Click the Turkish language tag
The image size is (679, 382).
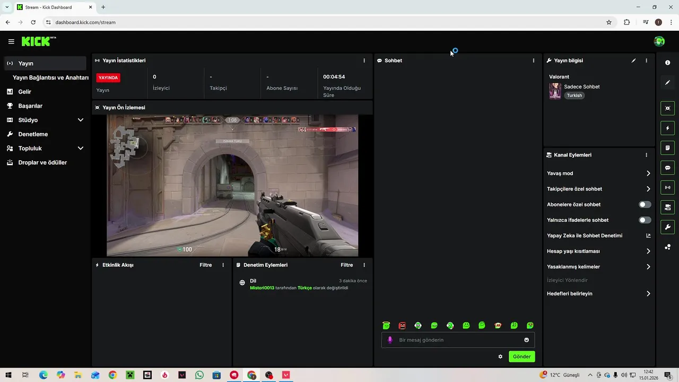tap(574, 95)
